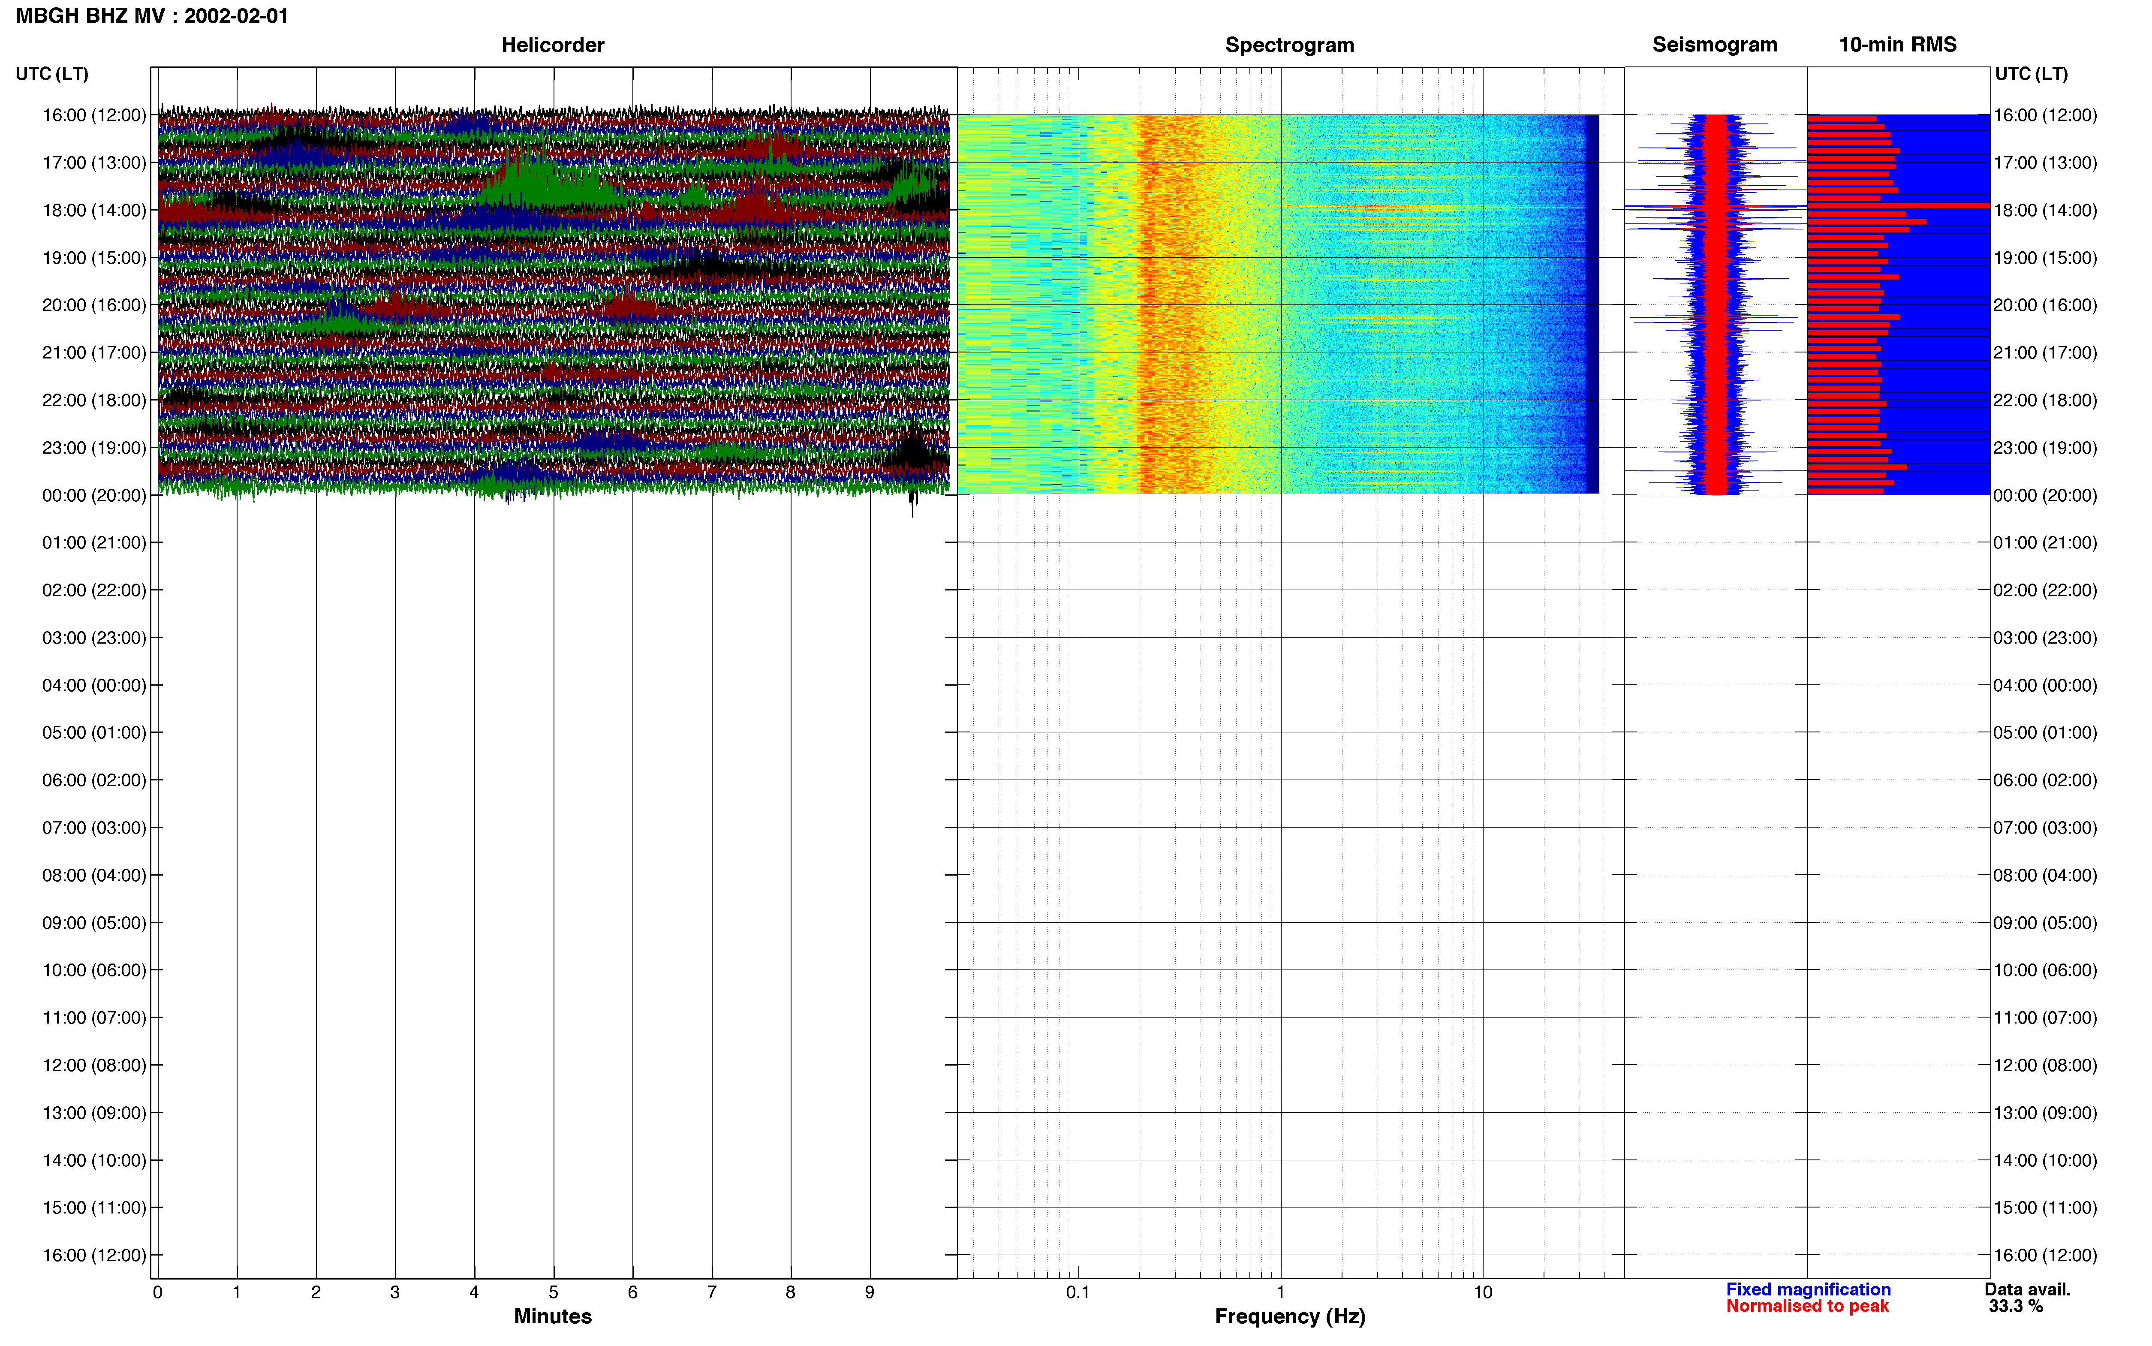Click the blue 'Fixed magnification' legend text
Viewport: 2152px width, 1346px height.
point(1809,1290)
